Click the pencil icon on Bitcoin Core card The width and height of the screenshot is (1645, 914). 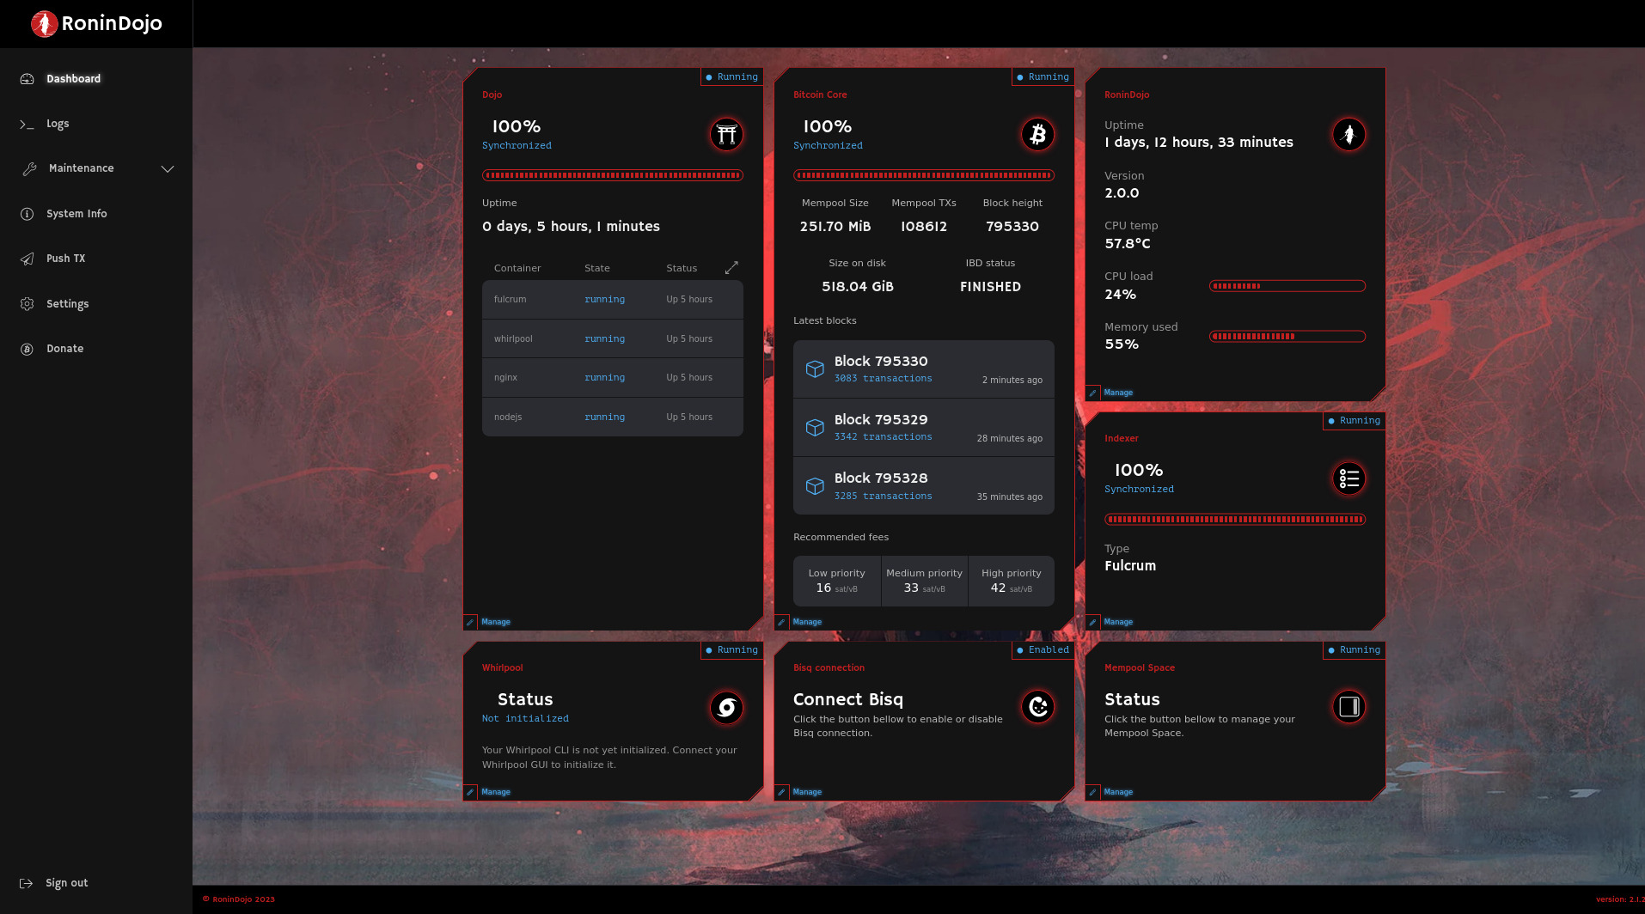coord(781,622)
